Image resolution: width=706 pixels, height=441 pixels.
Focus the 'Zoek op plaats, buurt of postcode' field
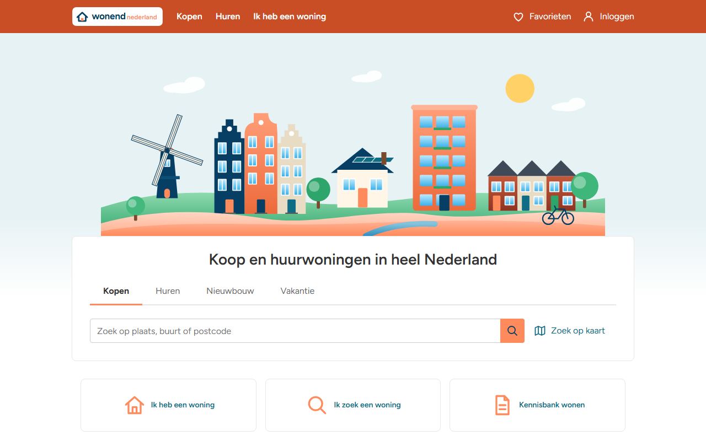point(295,331)
